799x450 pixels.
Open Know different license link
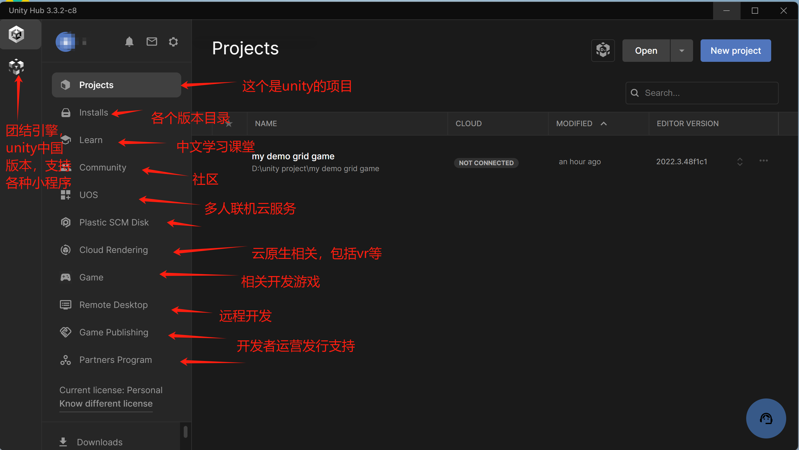click(x=106, y=404)
